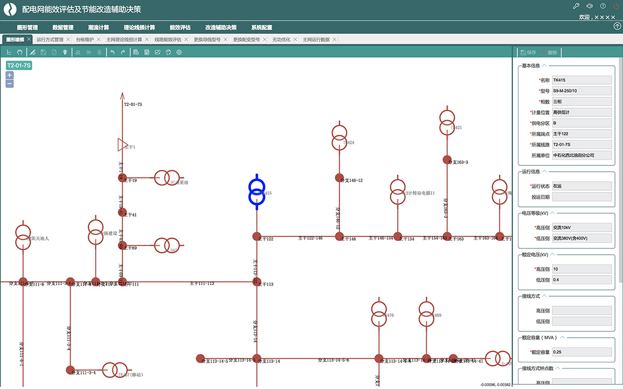Open help question mark icon
623x389 pixels.
point(603,6)
